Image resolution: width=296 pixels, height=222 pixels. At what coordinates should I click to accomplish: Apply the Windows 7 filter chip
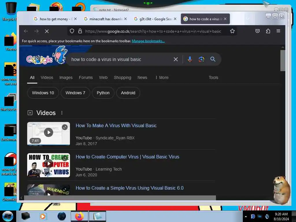(x=75, y=93)
